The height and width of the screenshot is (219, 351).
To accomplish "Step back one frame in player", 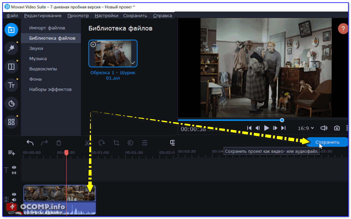I will (x=258, y=128).
